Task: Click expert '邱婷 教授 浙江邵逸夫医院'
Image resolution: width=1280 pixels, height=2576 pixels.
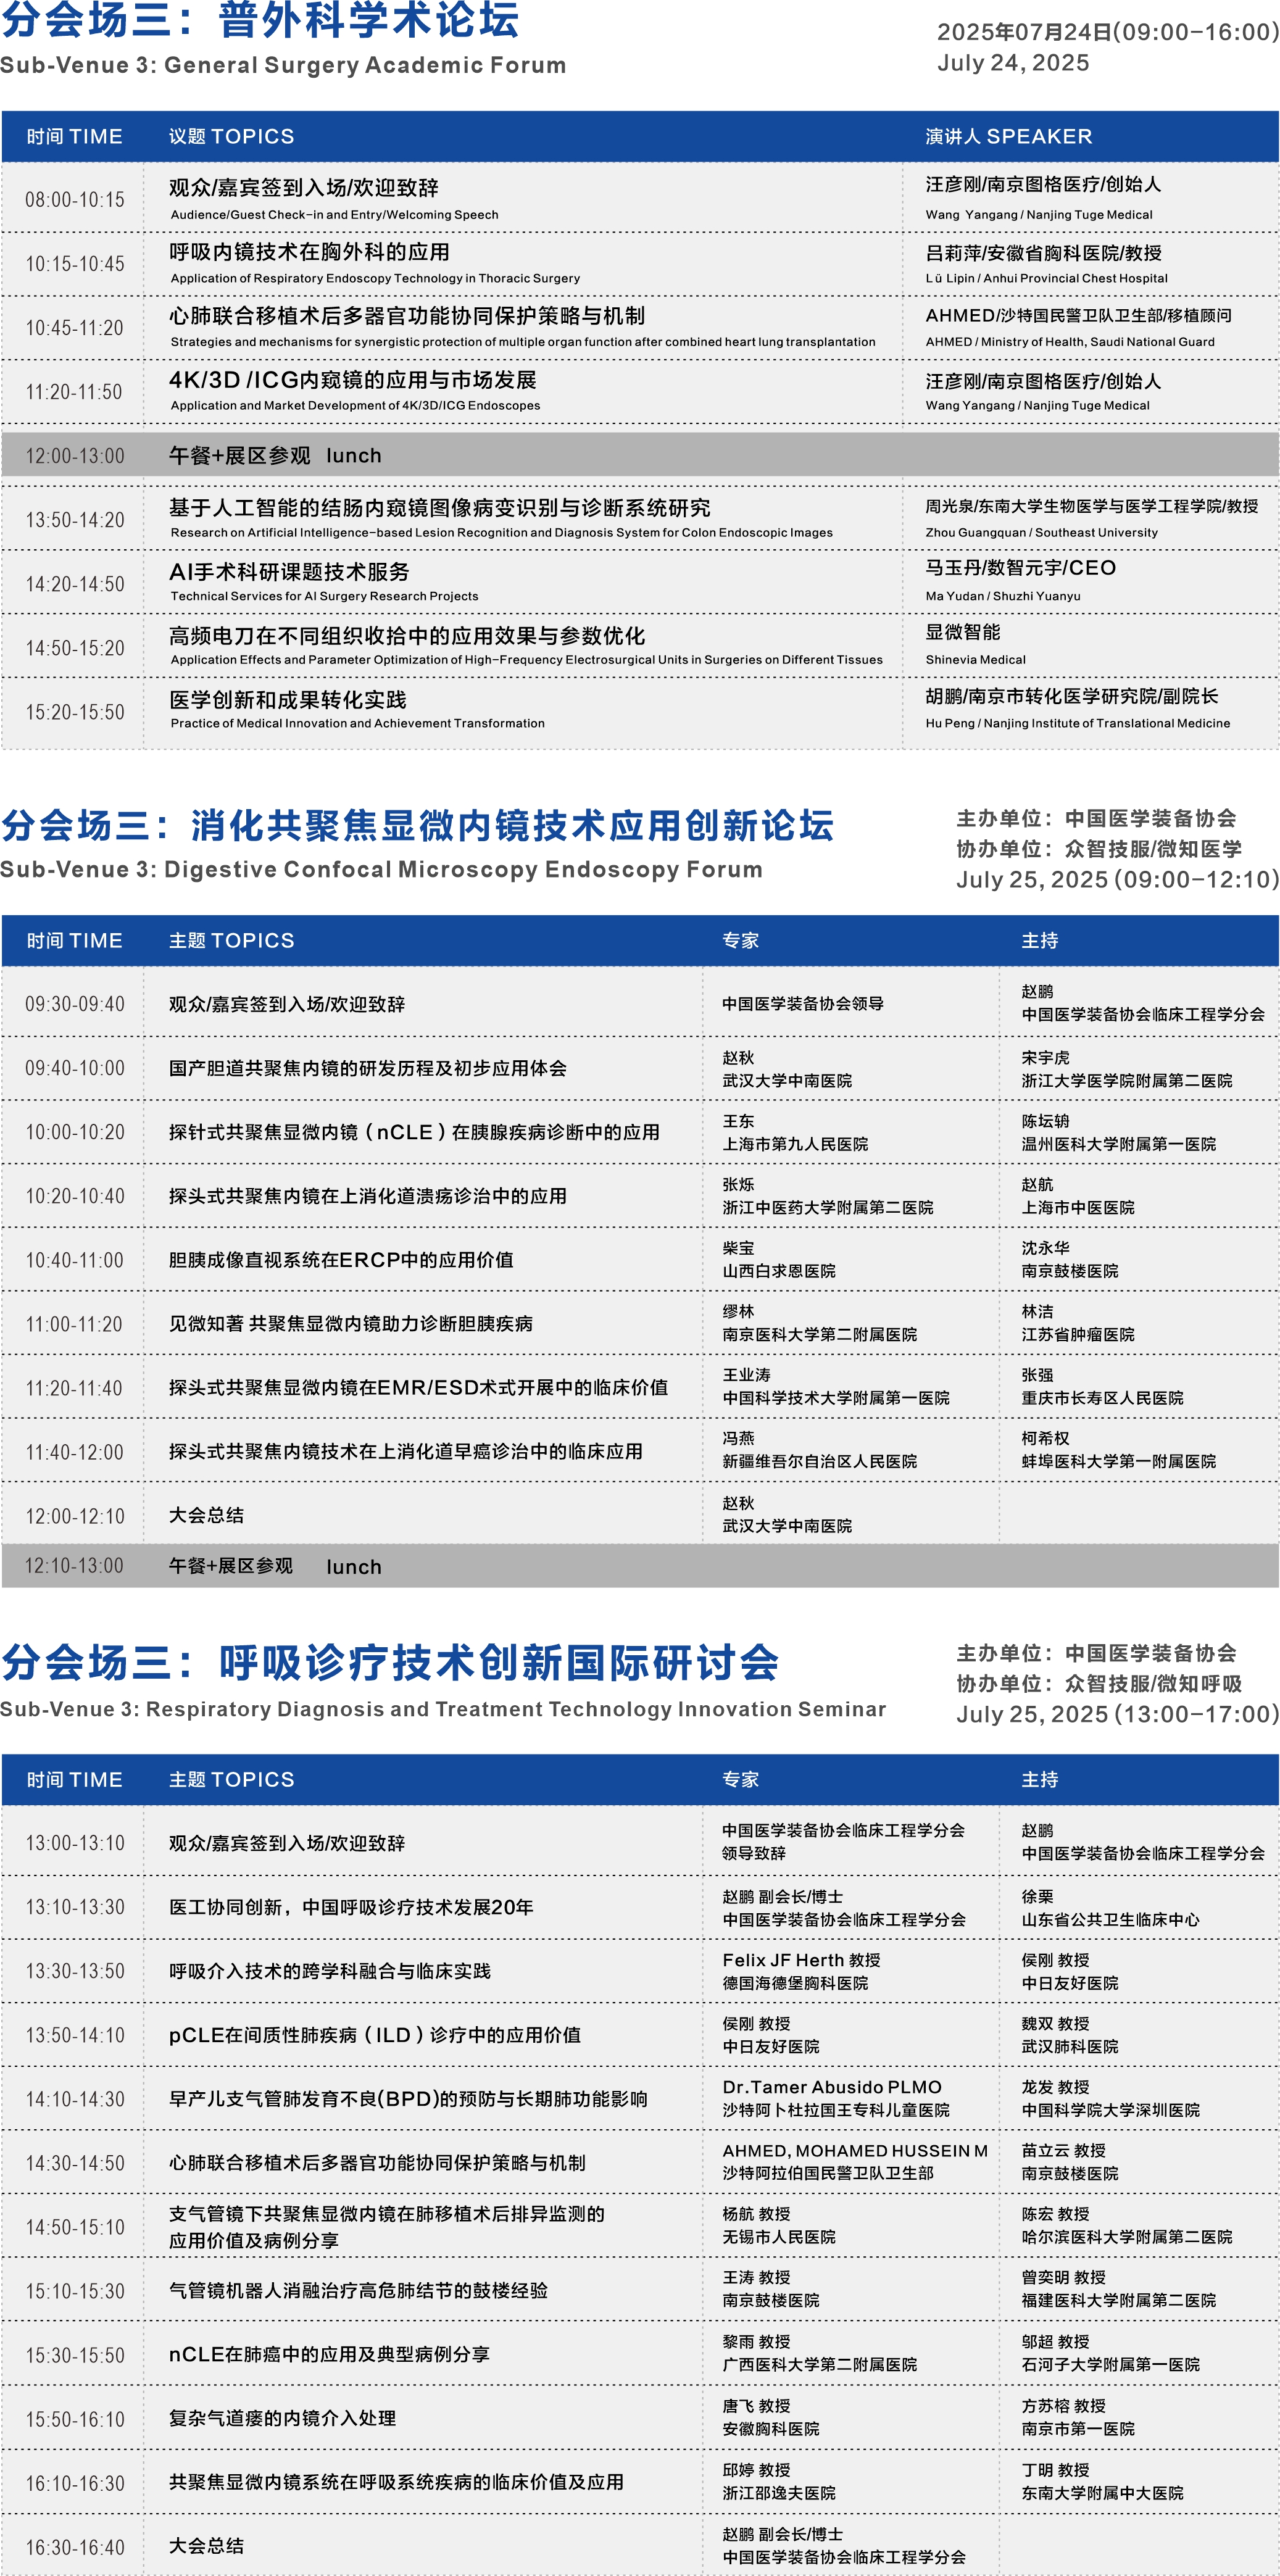Action: [x=779, y=2481]
